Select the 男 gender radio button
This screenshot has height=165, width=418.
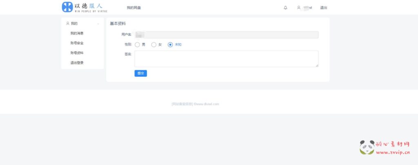click(137, 45)
